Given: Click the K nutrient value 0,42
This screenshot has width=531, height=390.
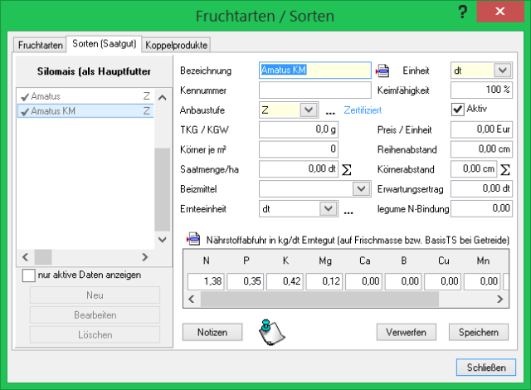Looking at the screenshot, I should pos(285,281).
